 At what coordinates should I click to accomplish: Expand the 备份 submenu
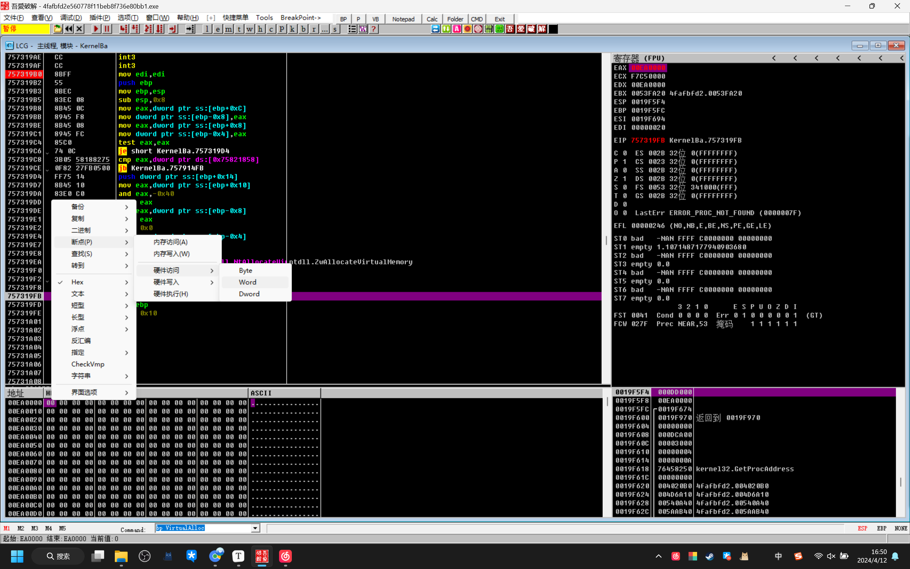(94, 207)
